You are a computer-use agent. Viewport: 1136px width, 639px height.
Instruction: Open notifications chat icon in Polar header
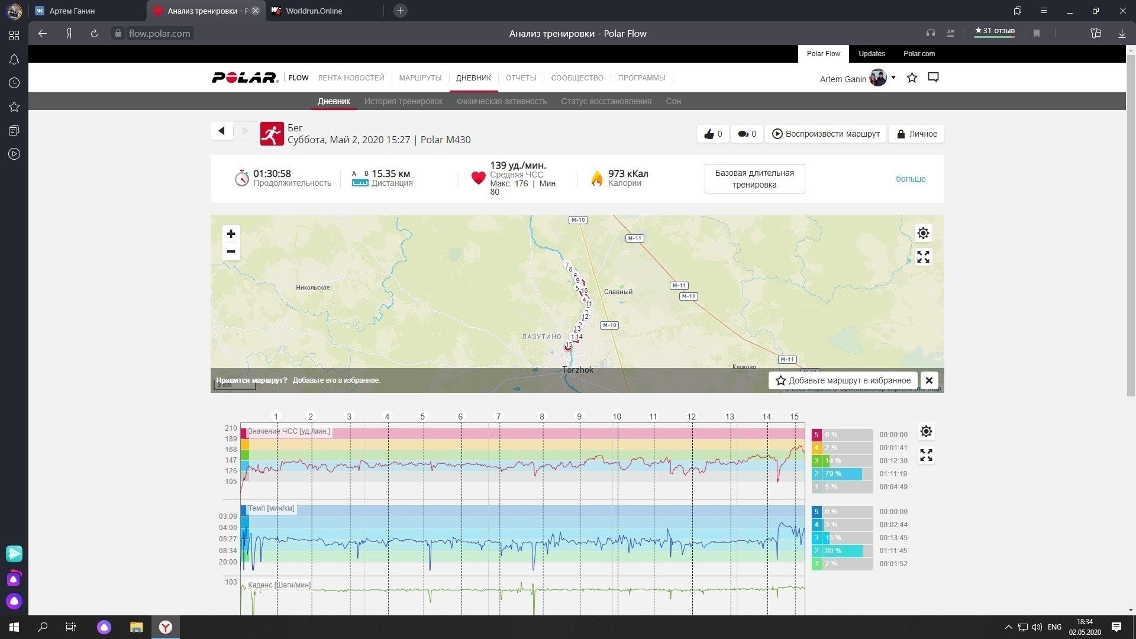coord(933,78)
